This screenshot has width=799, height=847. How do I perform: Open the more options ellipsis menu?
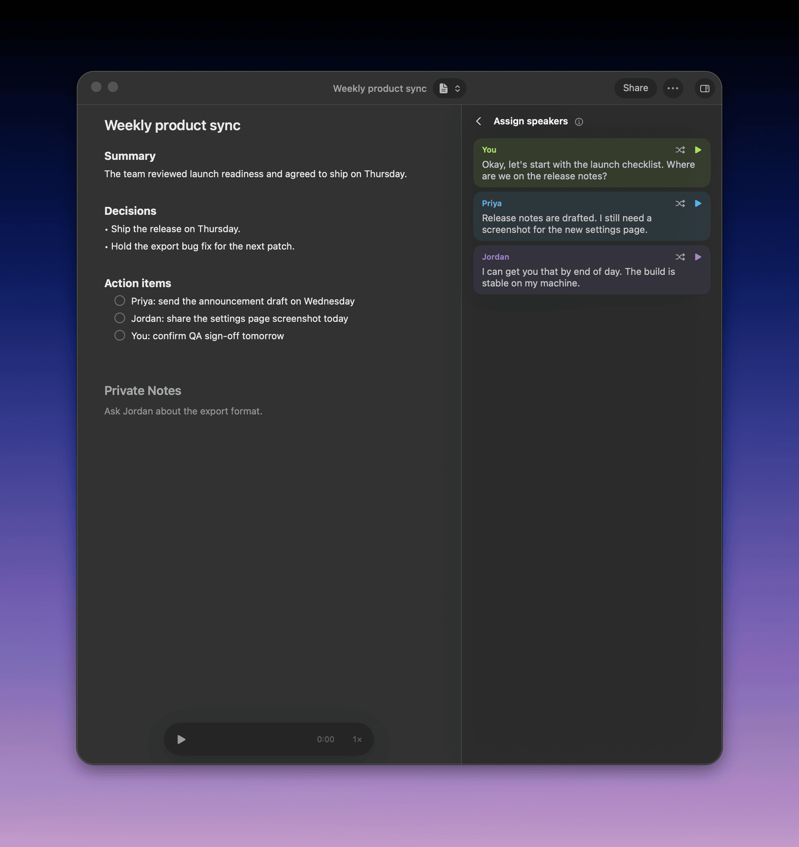tap(673, 88)
